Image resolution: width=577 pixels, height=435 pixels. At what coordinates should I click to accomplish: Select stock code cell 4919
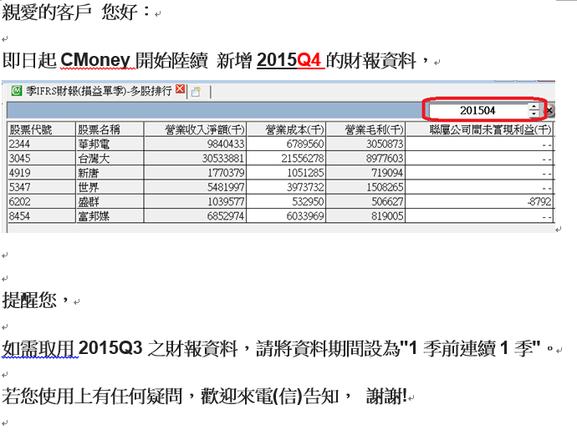click(x=41, y=173)
